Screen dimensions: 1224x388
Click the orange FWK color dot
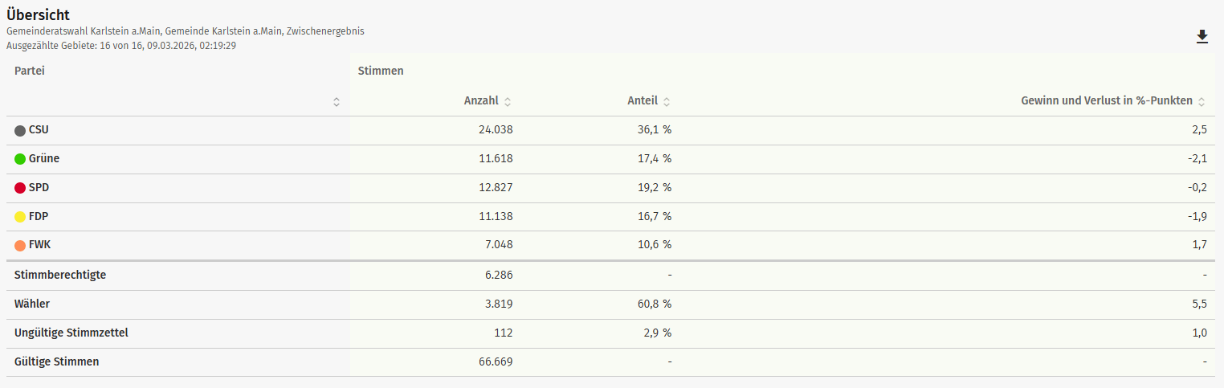(20, 246)
